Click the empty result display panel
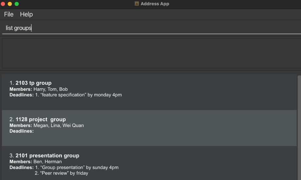Screen dimensions: 301x180 150,53
